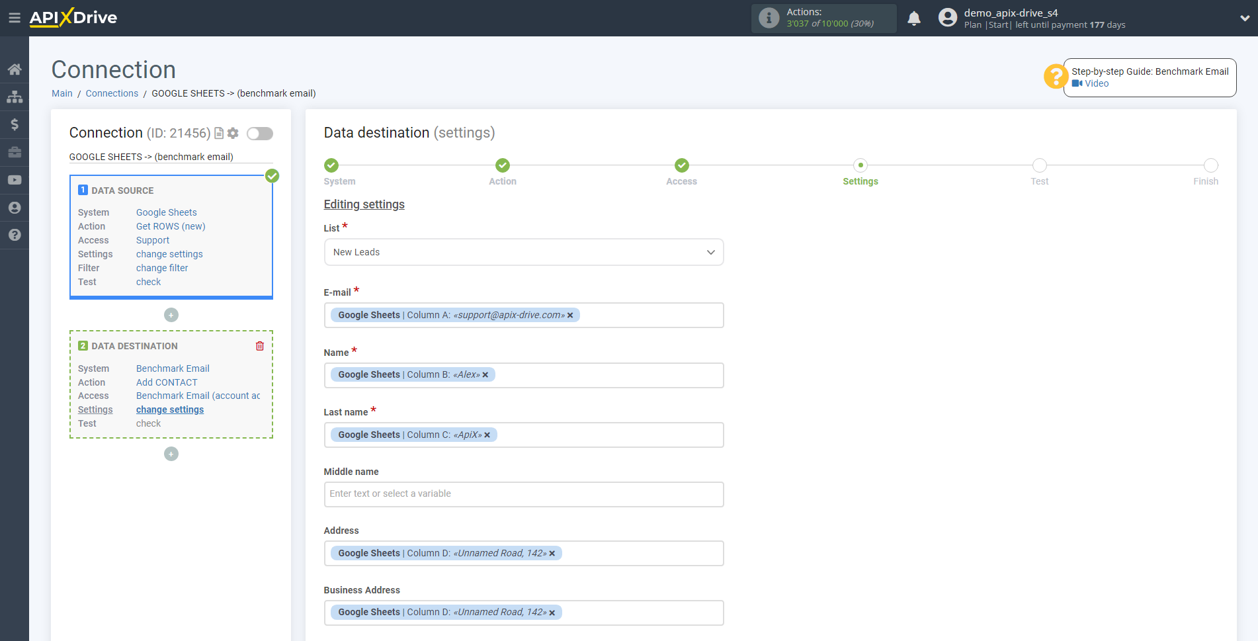Open the notifications bell
The height and width of the screenshot is (641, 1258).
tap(914, 19)
